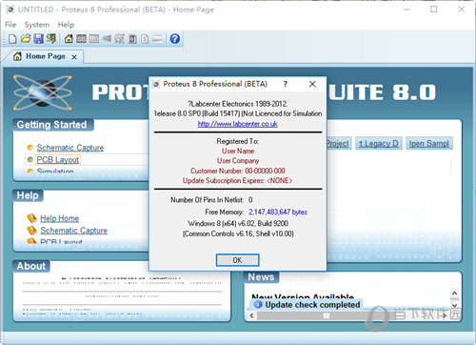
Task: Click the Number Of Pins In Netlist line
Action: point(211,200)
